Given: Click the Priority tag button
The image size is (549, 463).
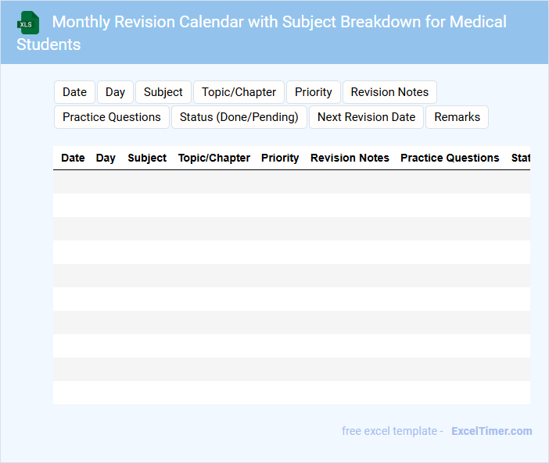Looking at the screenshot, I should [x=314, y=92].
